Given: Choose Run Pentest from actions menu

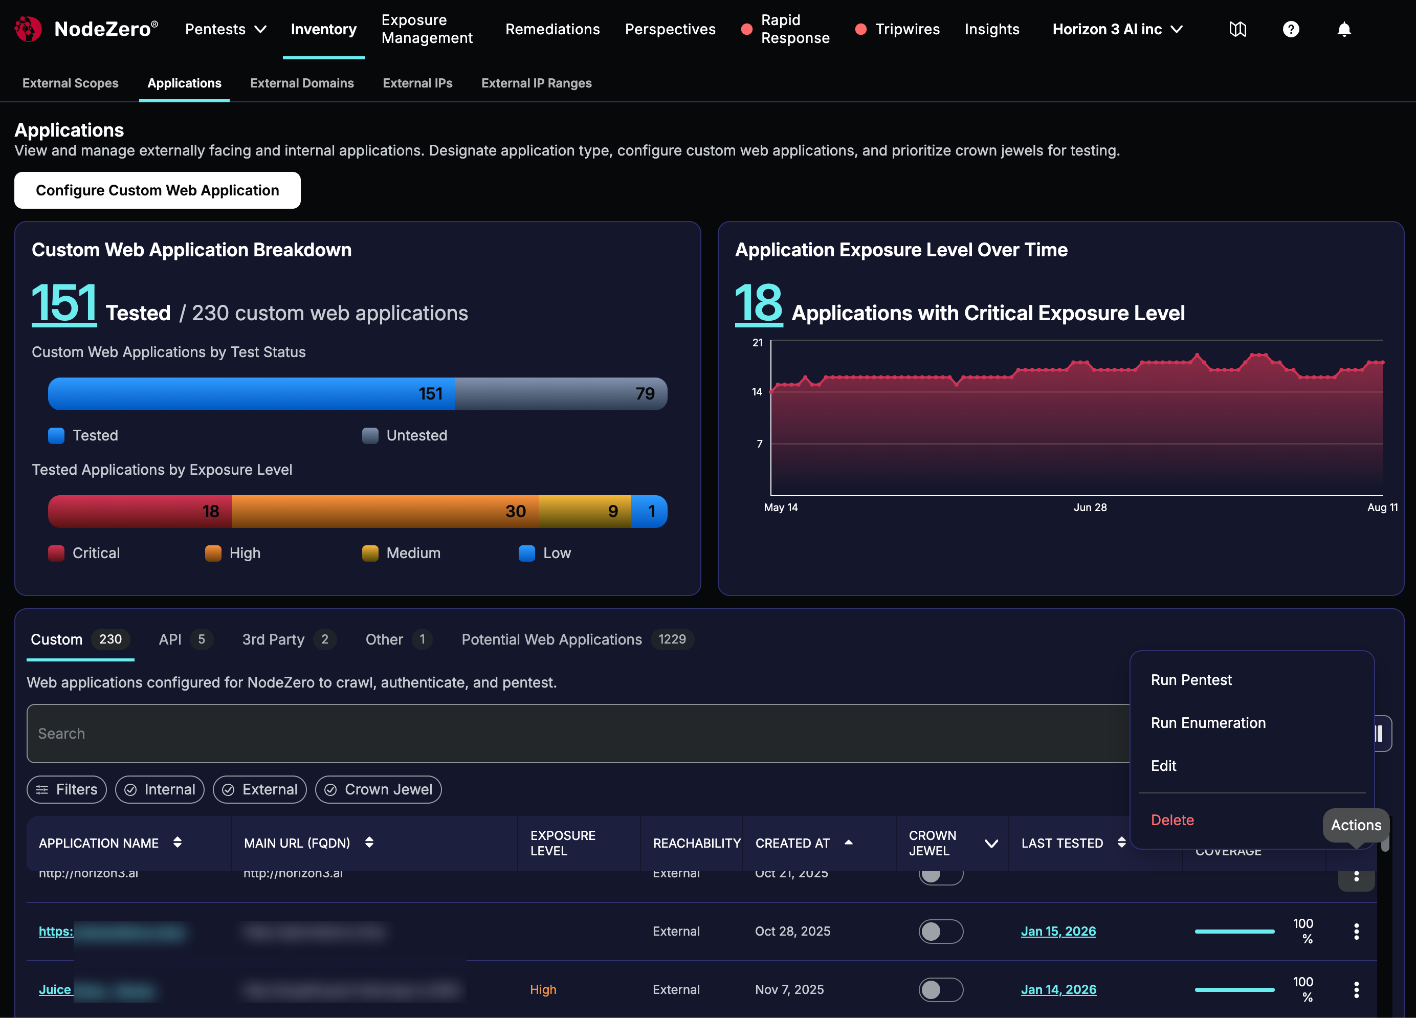Looking at the screenshot, I should coord(1190,680).
